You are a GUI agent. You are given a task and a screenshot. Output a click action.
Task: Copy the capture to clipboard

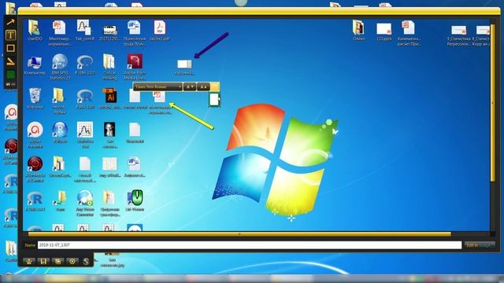[57, 261]
